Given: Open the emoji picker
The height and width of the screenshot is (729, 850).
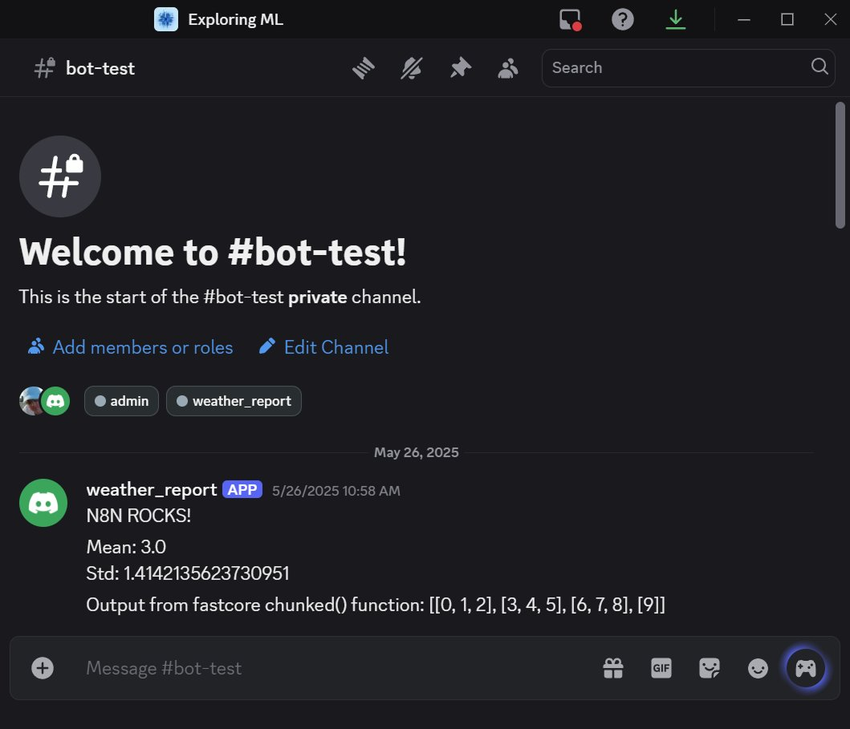Looking at the screenshot, I should [757, 667].
